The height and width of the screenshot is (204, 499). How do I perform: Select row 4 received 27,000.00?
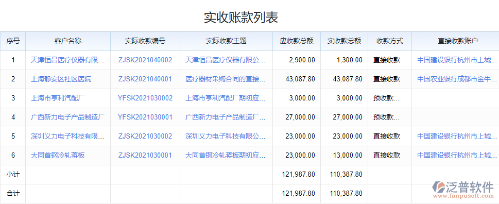pyautogui.click(x=348, y=117)
